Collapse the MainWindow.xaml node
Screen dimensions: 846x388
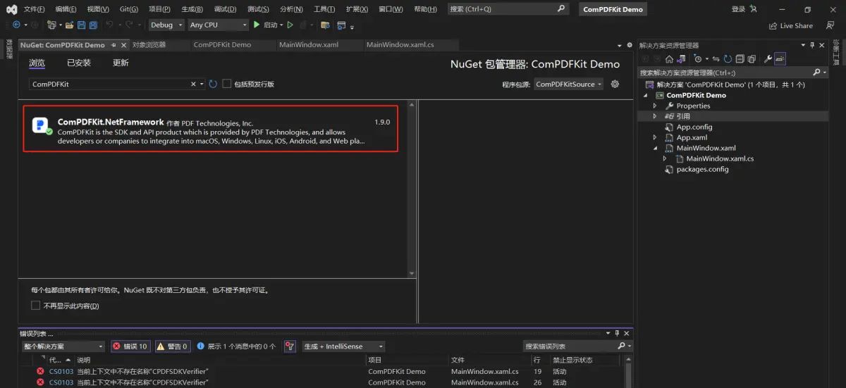click(655, 148)
